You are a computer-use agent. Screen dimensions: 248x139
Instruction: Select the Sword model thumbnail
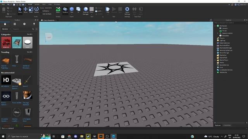[28, 80]
